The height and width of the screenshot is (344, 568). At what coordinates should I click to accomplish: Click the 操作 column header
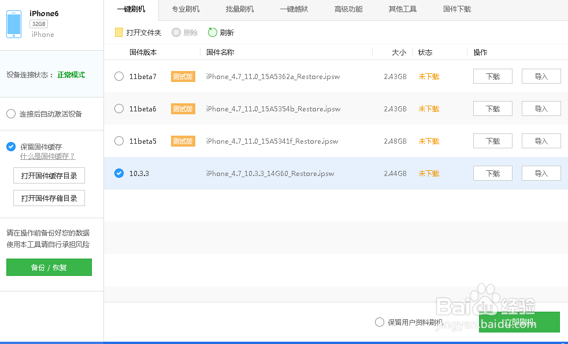480,53
